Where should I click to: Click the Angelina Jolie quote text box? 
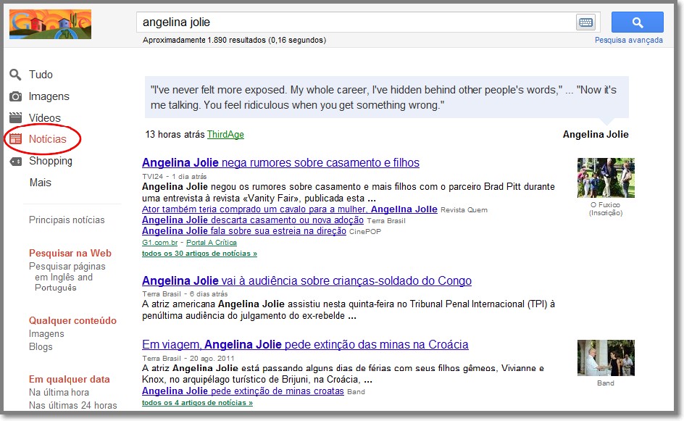point(386,97)
